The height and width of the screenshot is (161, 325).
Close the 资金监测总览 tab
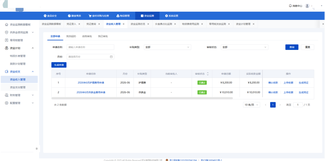148,24
